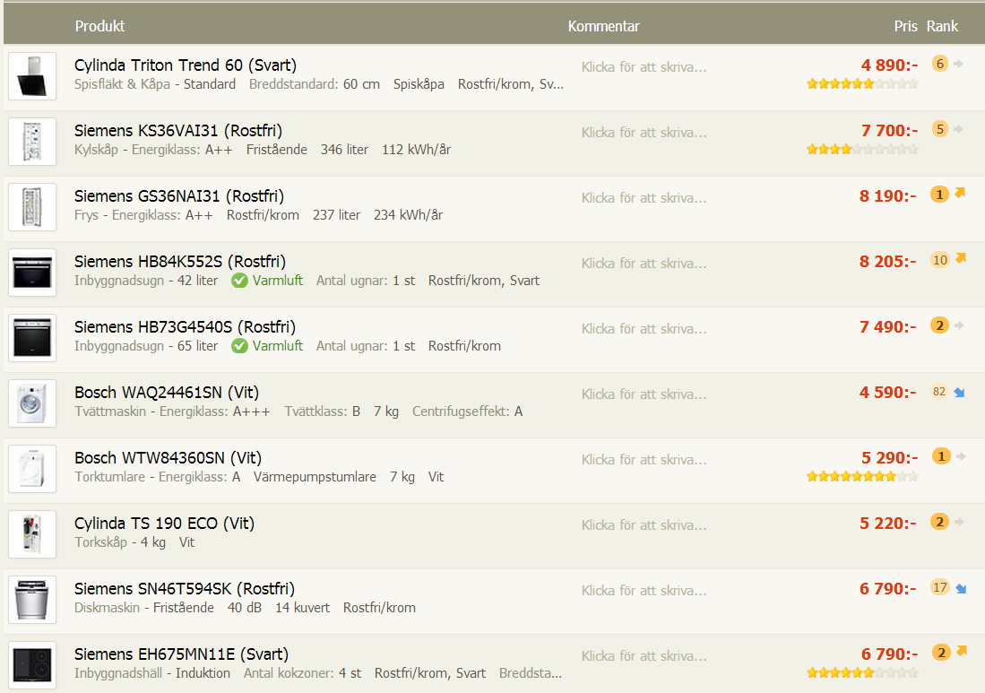This screenshot has height=693, width=985.
Task: Write a comment for Siemens HB73G4540S
Action: (644, 329)
